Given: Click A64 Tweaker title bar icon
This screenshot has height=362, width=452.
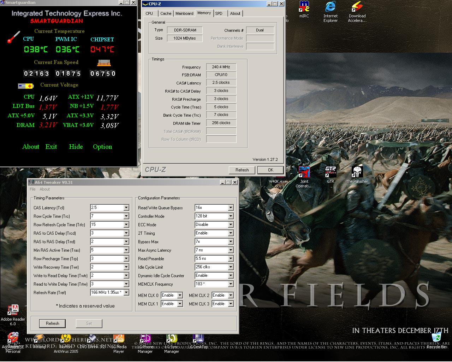Looking at the screenshot, I should coord(31,182).
